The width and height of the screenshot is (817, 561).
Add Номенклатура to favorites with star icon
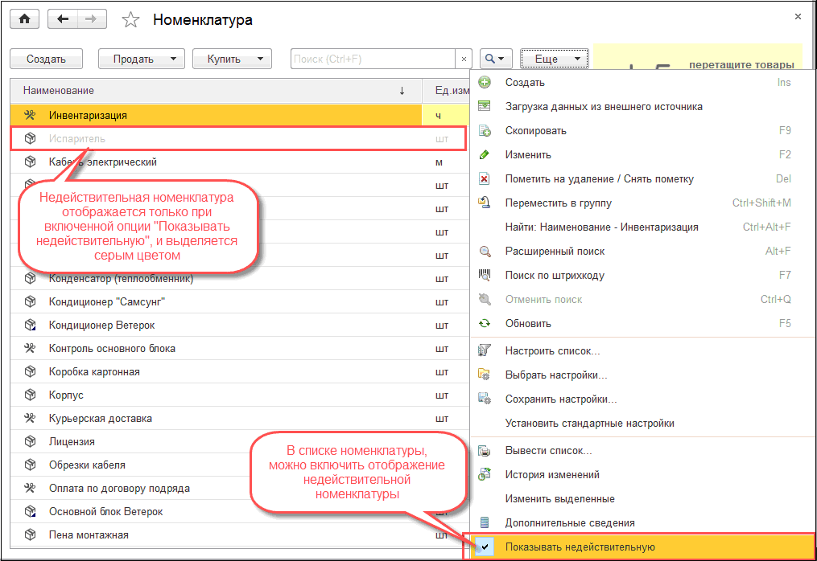pos(130,20)
